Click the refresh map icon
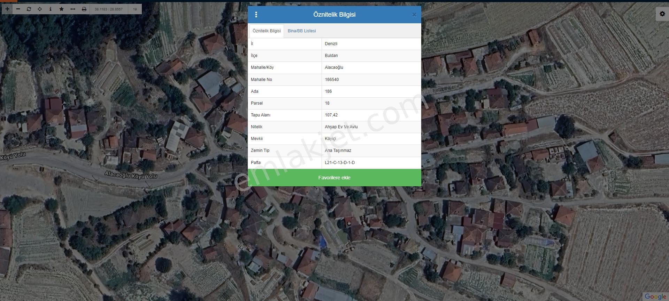 29,9
